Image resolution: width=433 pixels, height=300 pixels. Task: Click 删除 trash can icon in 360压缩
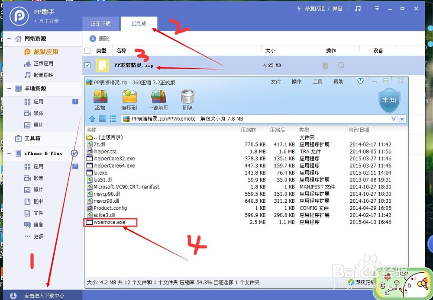187,100
